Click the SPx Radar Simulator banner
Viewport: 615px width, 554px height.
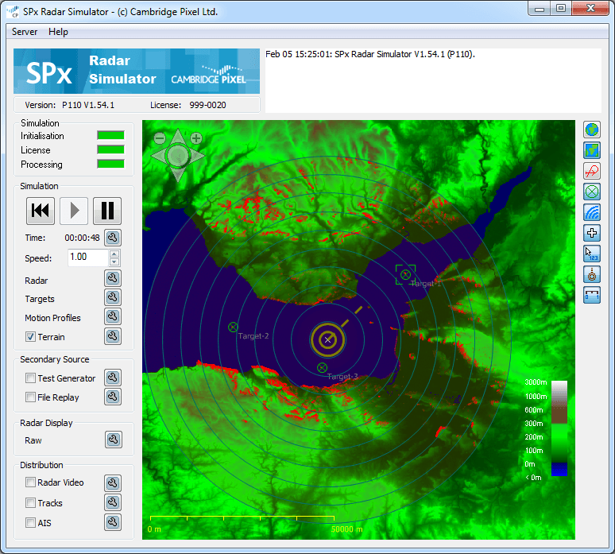point(137,71)
